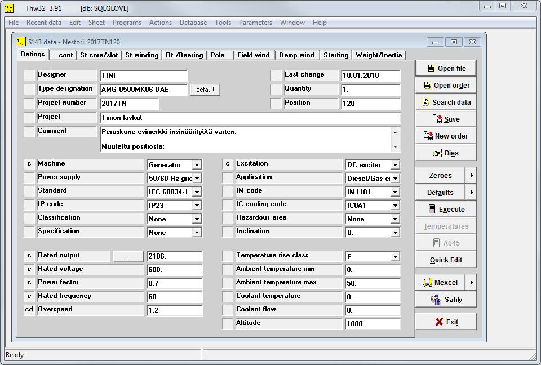Image resolution: width=541 pixels, height=365 pixels.
Task: Switch to the St.core/slot tab
Action: [99, 55]
